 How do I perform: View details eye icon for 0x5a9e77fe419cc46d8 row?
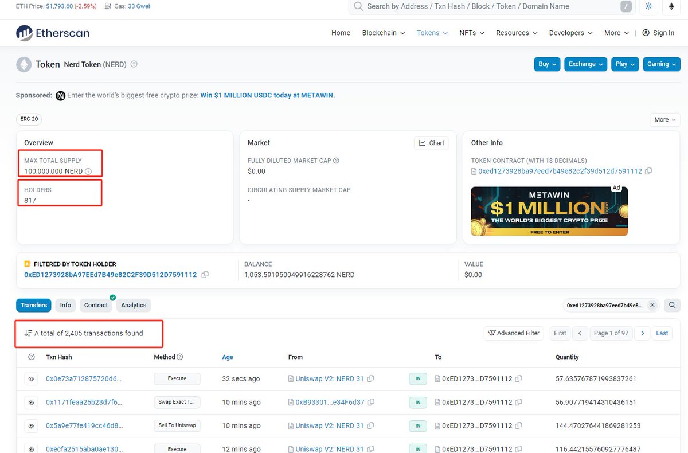pyautogui.click(x=32, y=425)
